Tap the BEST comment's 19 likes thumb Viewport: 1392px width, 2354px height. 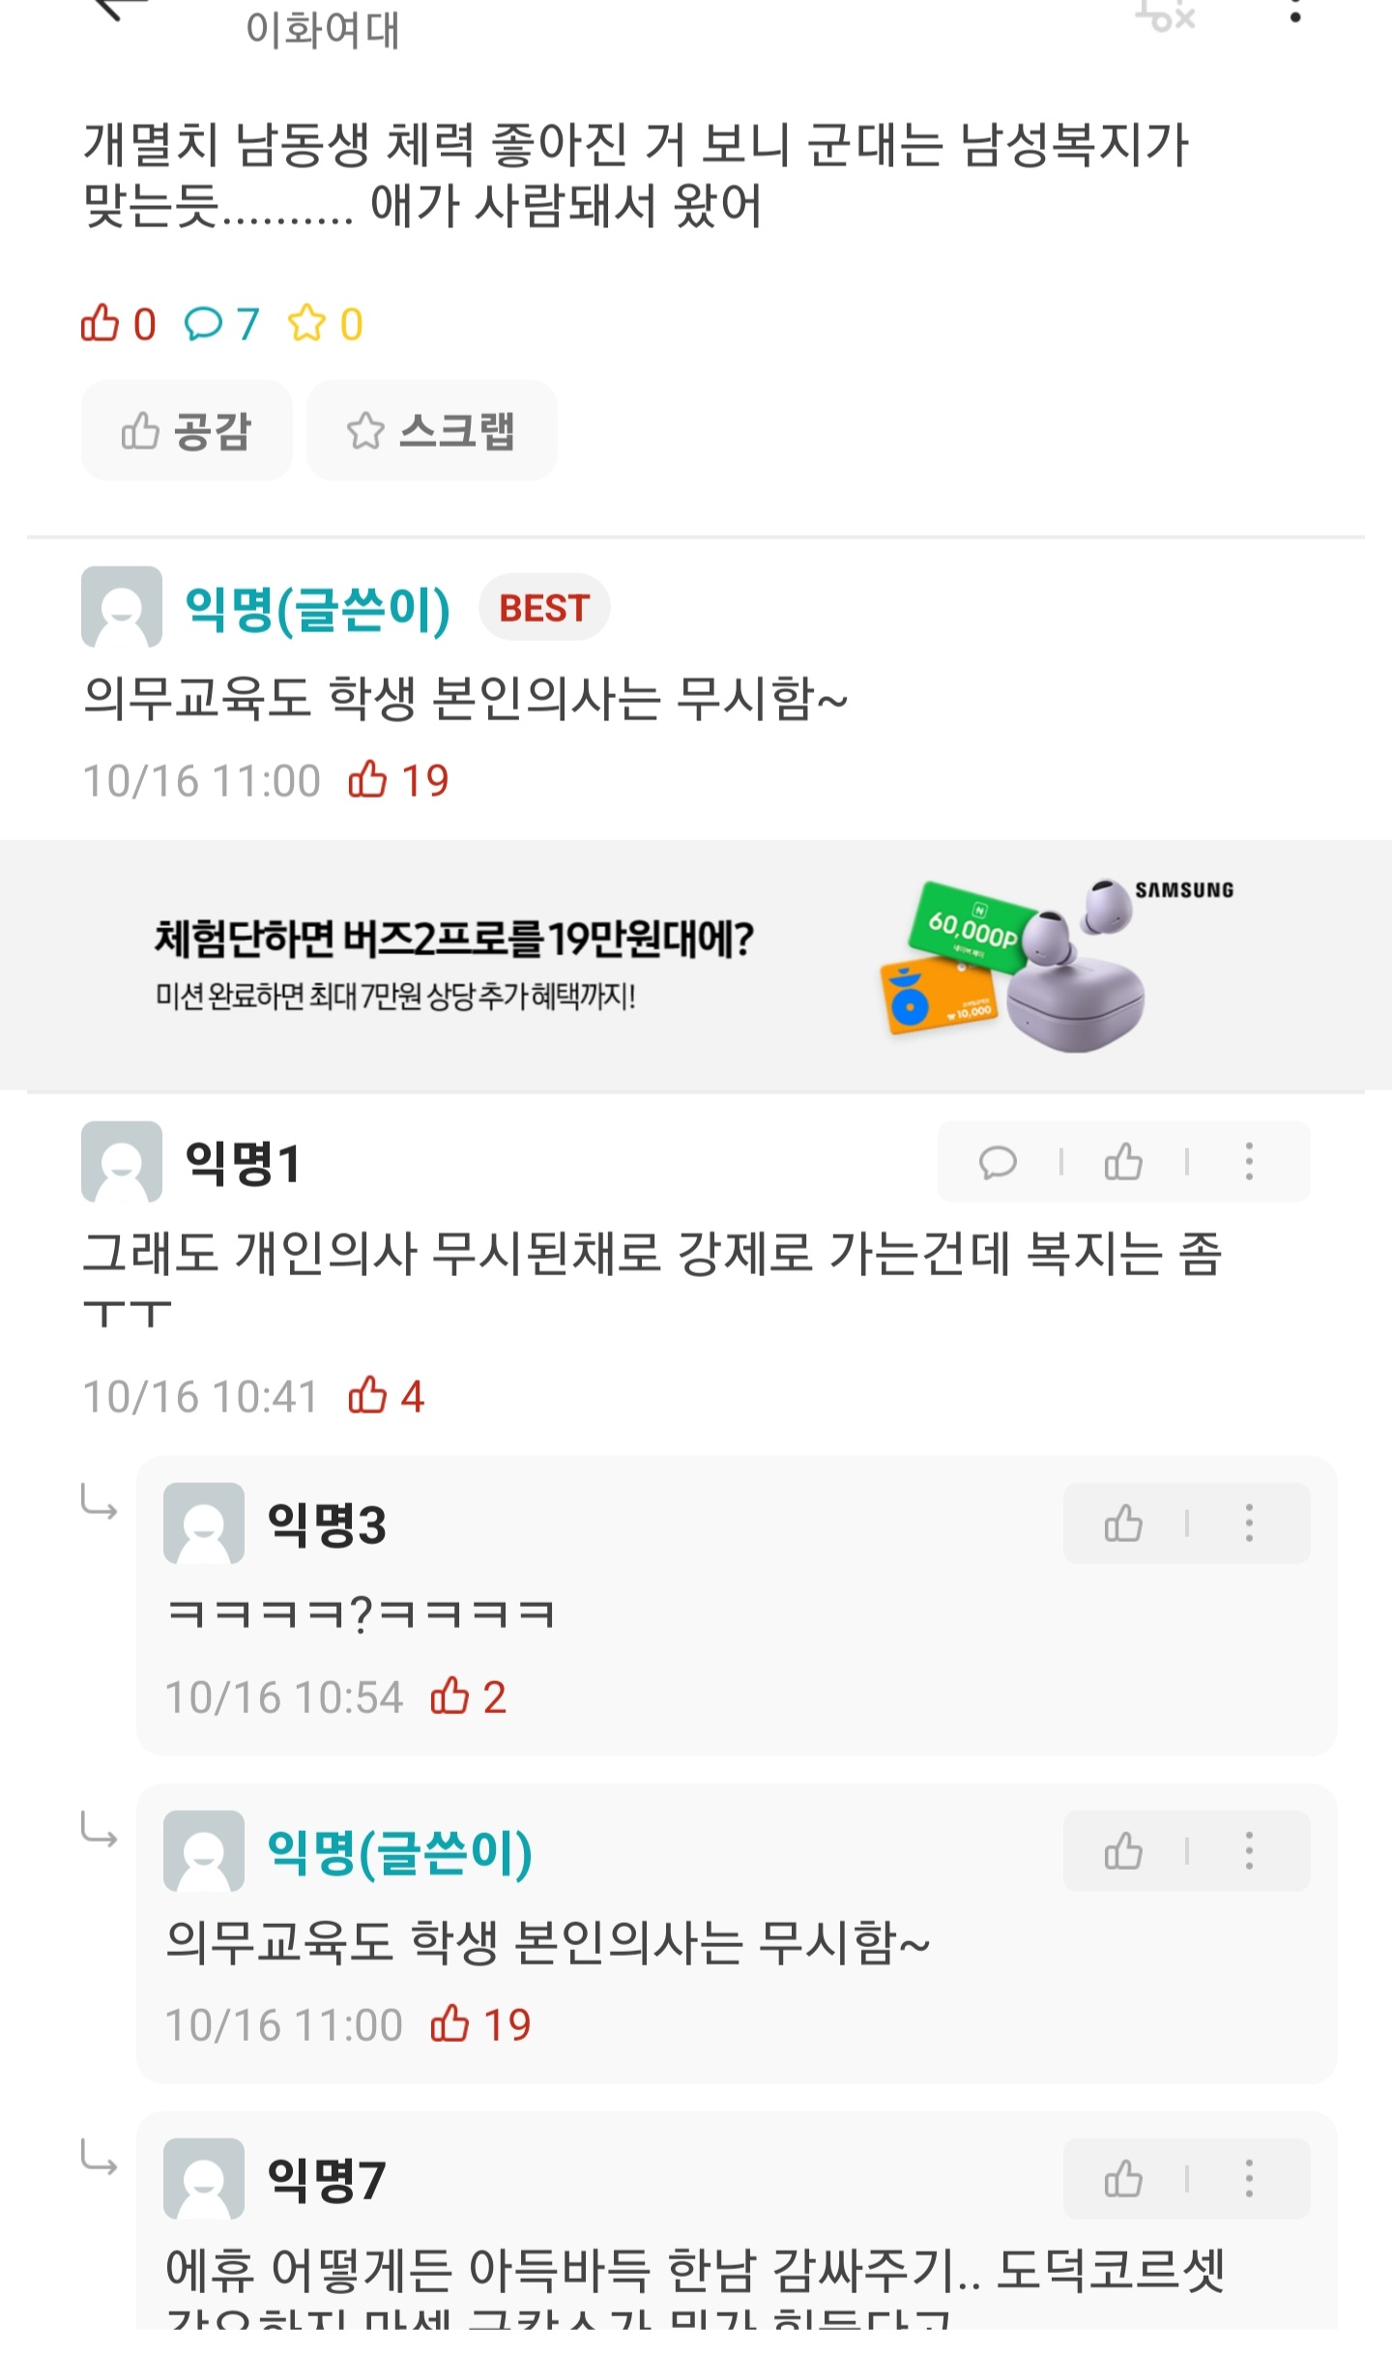pyautogui.click(x=367, y=779)
